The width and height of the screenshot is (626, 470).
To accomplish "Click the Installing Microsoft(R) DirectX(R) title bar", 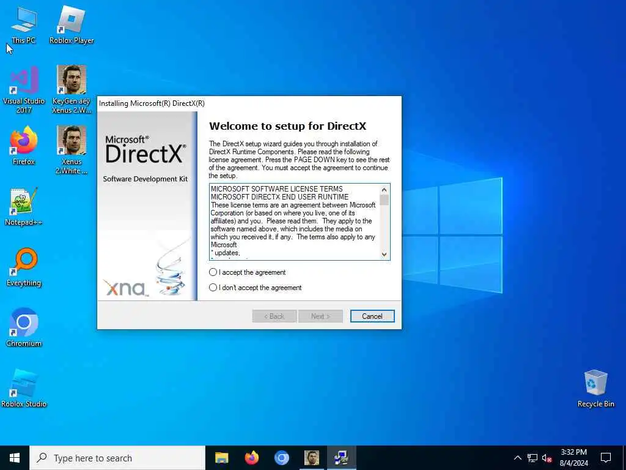I will tap(249, 103).
